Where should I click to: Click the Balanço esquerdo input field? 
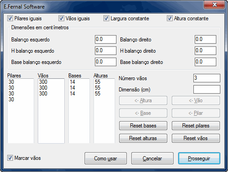click(x=106, y=40)
